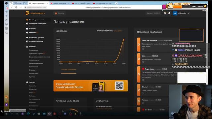Click the purple Alice icon in browser sidebar

click(7, 105)
